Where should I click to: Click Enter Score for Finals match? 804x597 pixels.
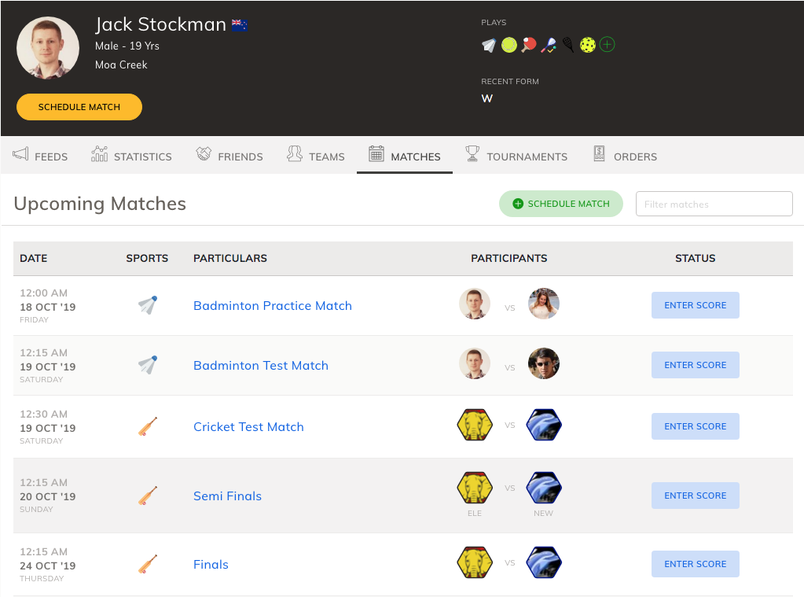(x=696, y=564)
